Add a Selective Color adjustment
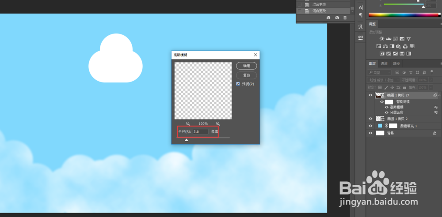Screen dimensions: 442x217 click(402, 53)
